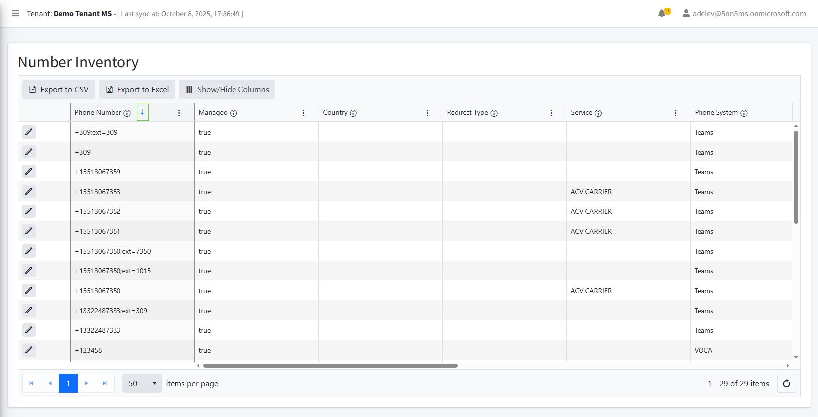Click pencil icon for +309;ext=309 row
Viewport: 818px width, 417px height.
point(29,132)
